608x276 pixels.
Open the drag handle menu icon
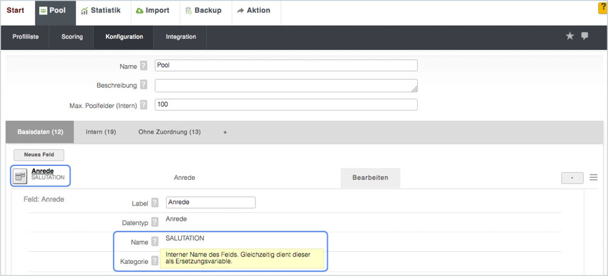(593, 178)
